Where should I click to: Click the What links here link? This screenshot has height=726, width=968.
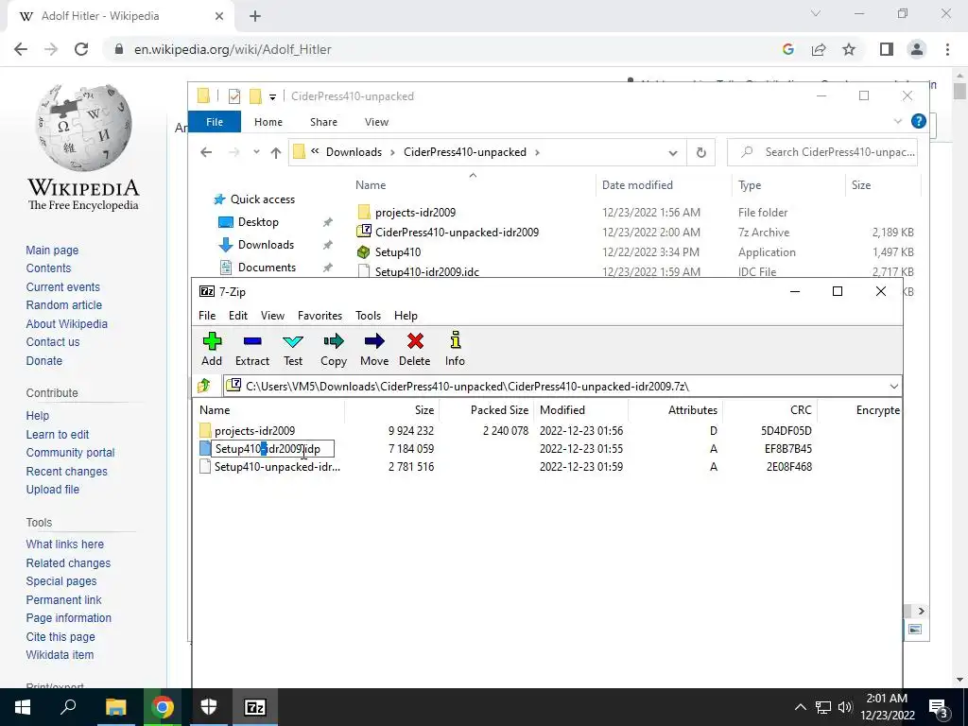tap(65, 544)
